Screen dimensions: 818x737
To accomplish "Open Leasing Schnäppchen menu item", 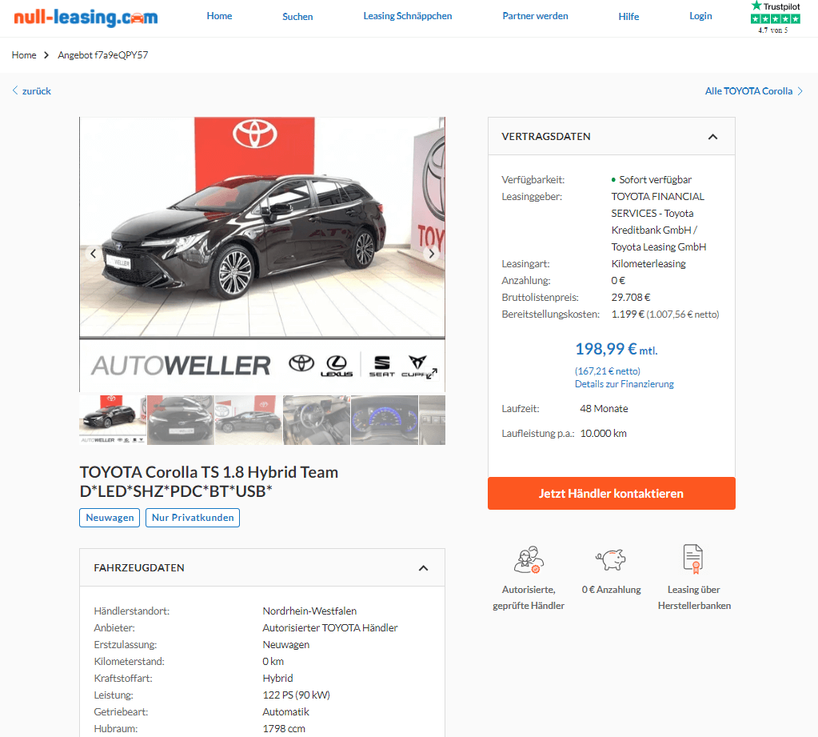I will 408,16.
